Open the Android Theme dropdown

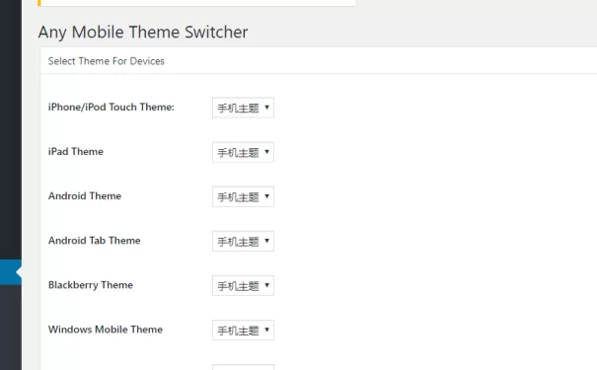point(243,196)
